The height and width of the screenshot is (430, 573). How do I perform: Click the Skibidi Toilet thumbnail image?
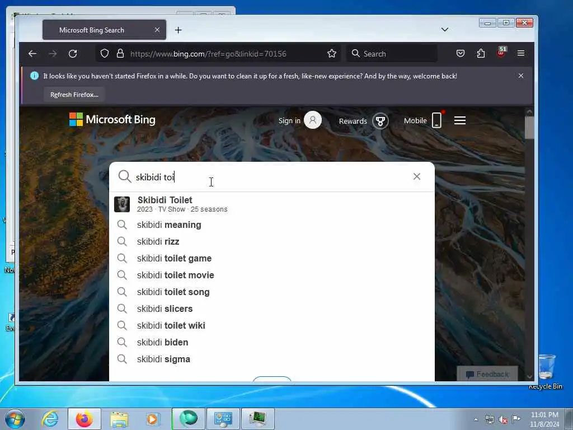pos(122,204)
